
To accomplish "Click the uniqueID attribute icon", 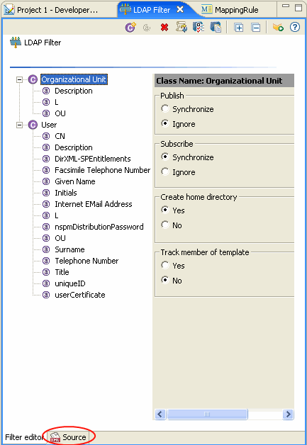I will [x=46, y=284].
